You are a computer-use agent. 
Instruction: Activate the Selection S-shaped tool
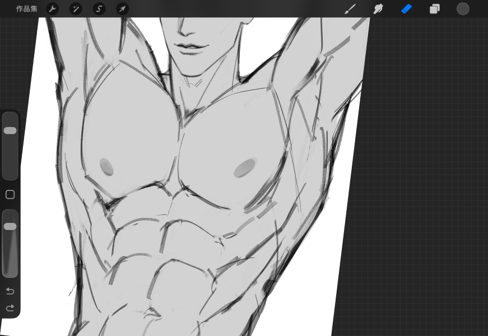click(x=99, y=9)
